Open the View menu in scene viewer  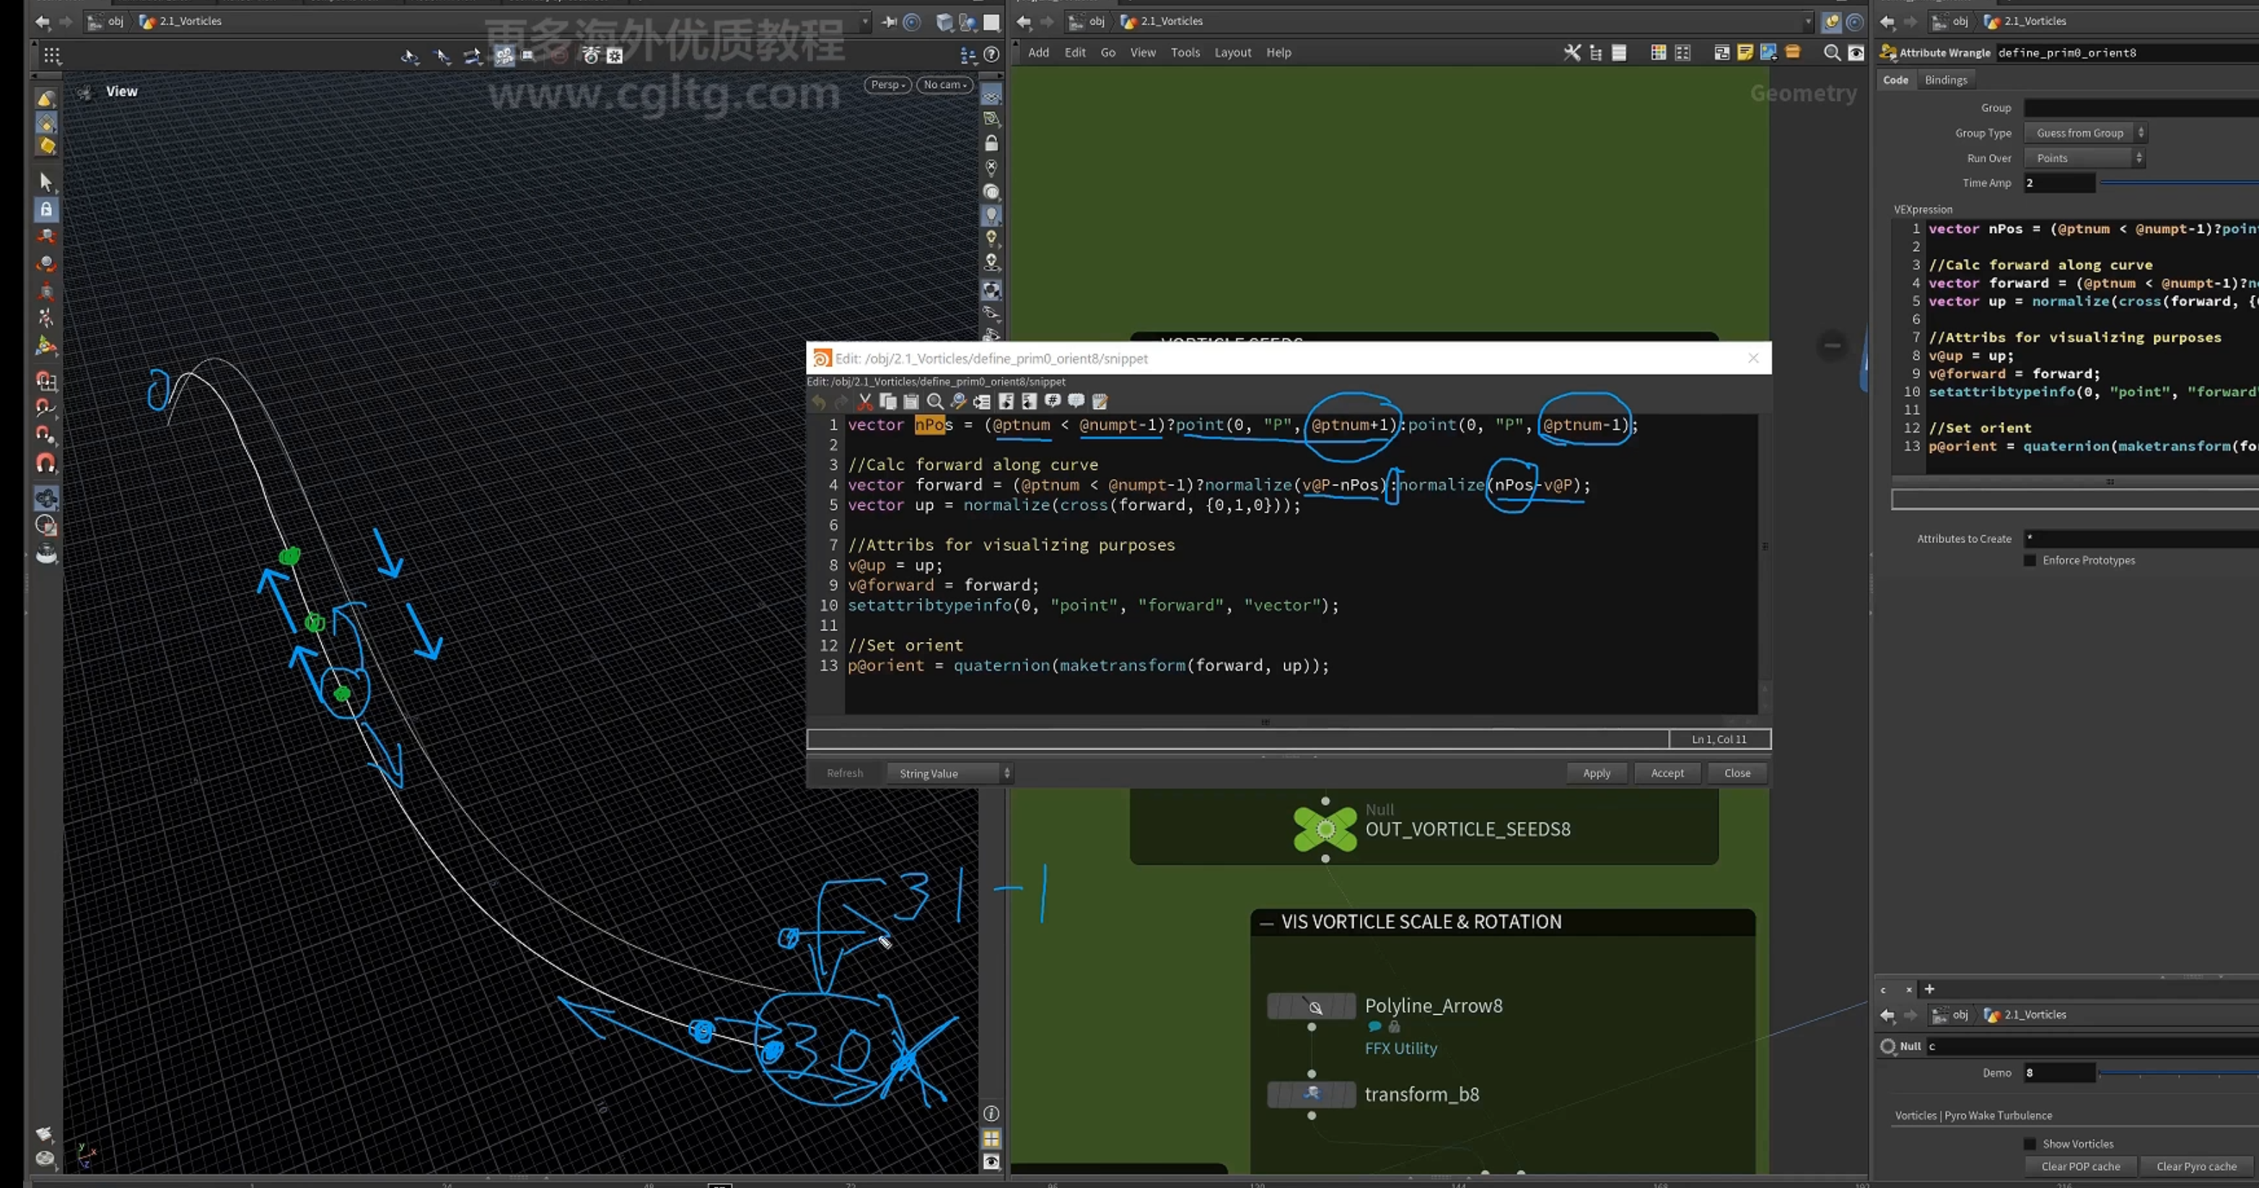click(x=122, y=91)
